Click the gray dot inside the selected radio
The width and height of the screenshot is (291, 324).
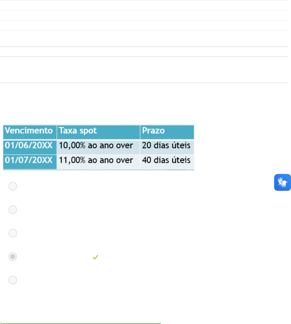point(13,257)
